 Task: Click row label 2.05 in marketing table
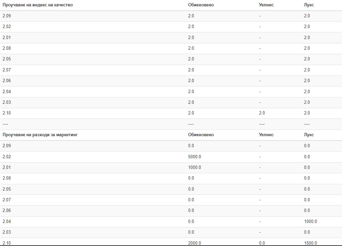click(x=7, y=189)
